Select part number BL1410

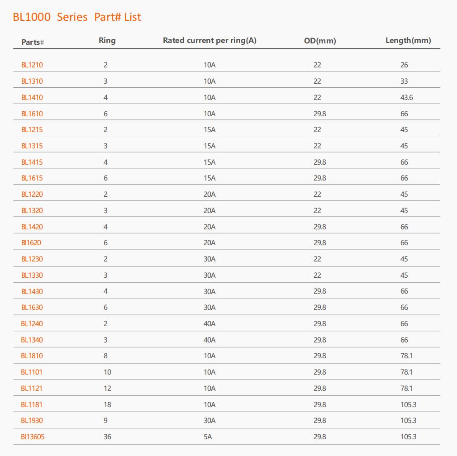point(32,97)
